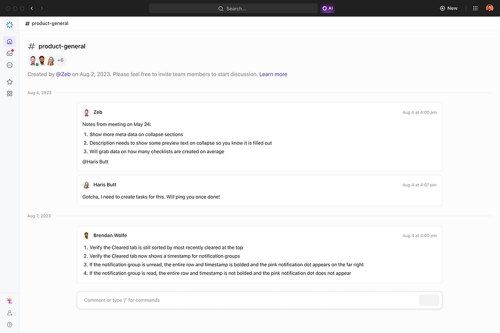Screen dimensions: 500x333
Task: Launch ClickUp AI from the top bar
Action: (x=327, y=8)
